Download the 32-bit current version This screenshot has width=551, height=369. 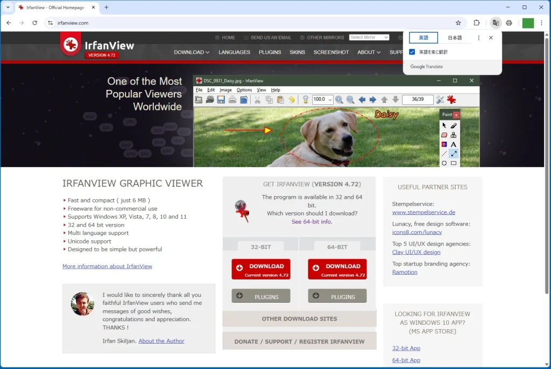(x=261, y=269)
